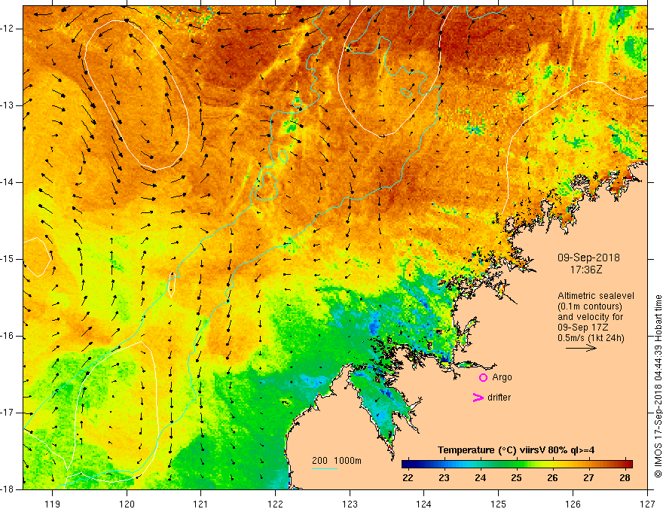Click the cyan 200 1000m isobath legend line
Viewport: 663px width, 512px height.
(x=325, y=468)
